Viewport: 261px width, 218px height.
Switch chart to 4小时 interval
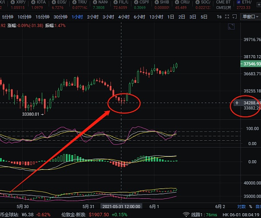[124, 17]
